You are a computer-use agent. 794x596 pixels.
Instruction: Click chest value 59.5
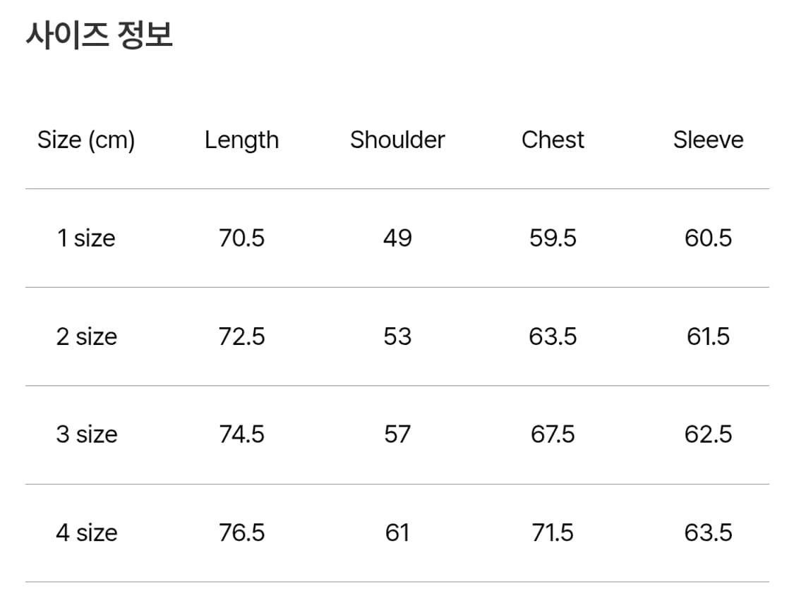[553, 238]
